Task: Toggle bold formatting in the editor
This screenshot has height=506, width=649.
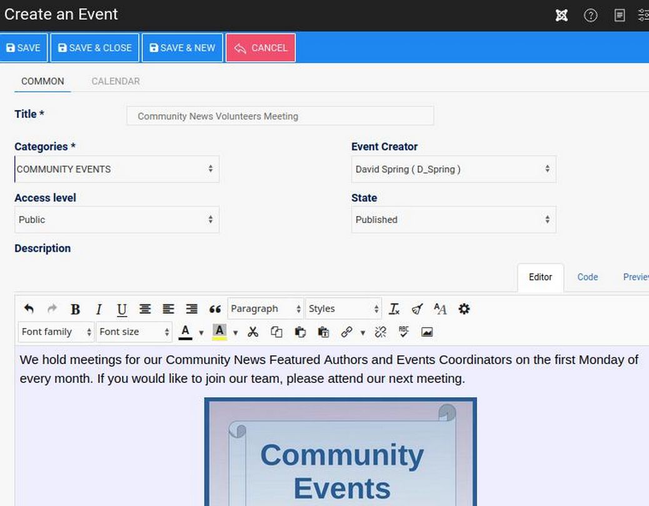Action: pos(75,309)
